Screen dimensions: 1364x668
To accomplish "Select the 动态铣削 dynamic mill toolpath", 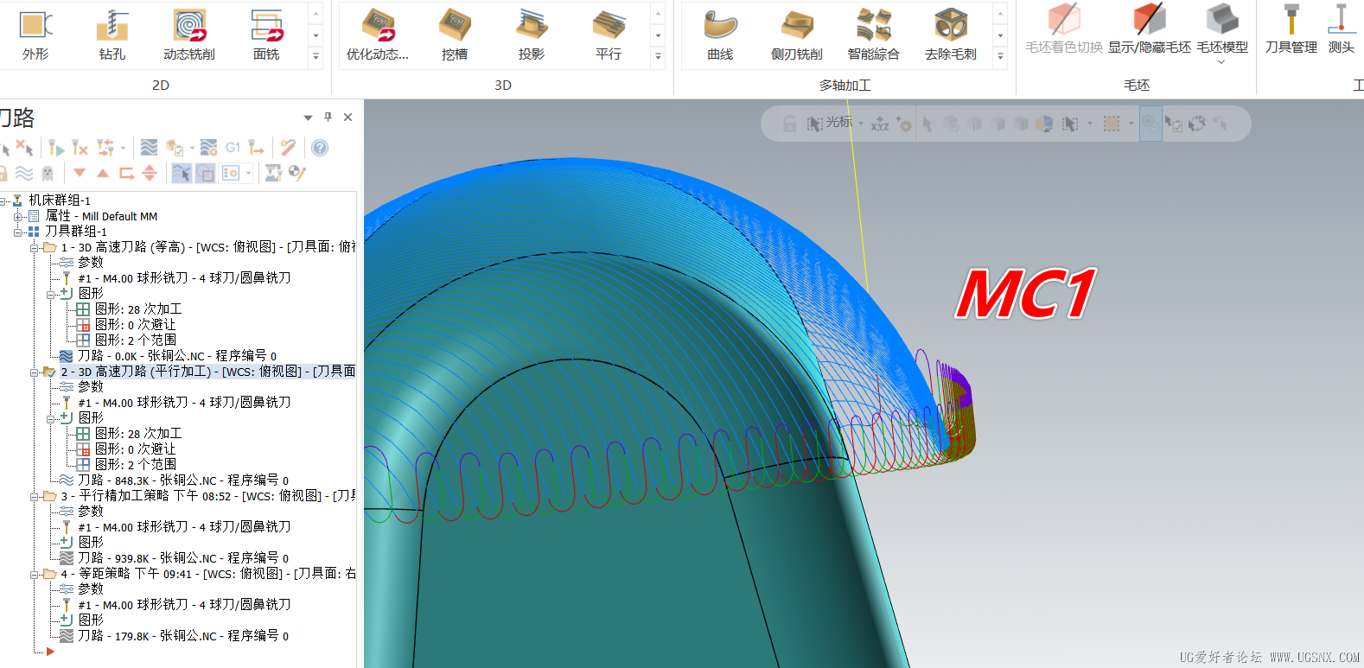I will coord(189,35).
